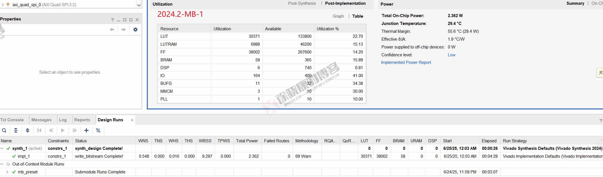Select mb_preset run row
Screen dimensions: 603x177
click(x=301, y=172)
